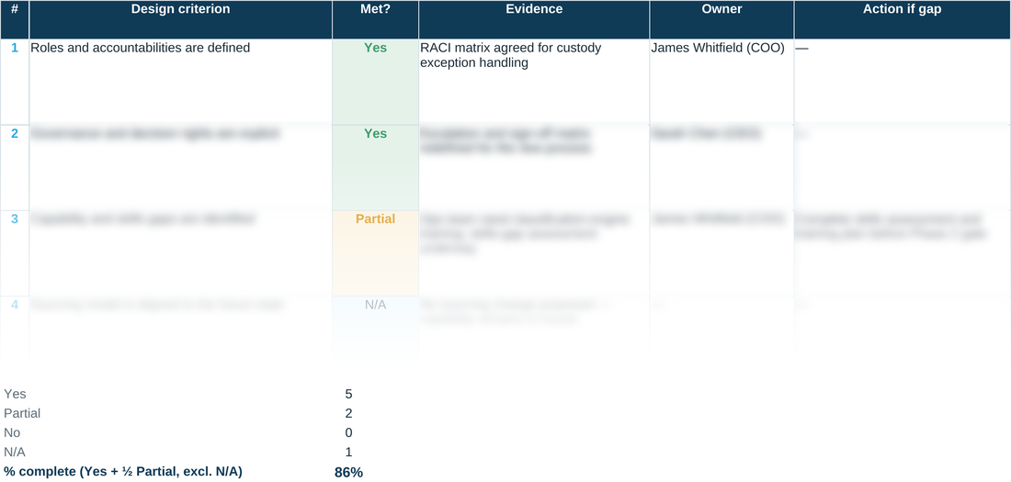This screenshot has width=1011, height=482.
Task: Select row number 3 cell
Action: [14, 253]
